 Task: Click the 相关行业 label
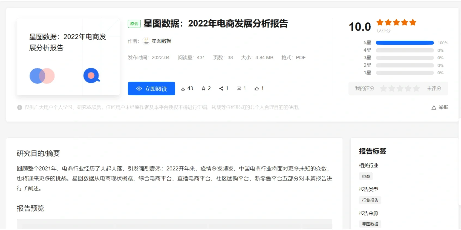tap(368, 166)
